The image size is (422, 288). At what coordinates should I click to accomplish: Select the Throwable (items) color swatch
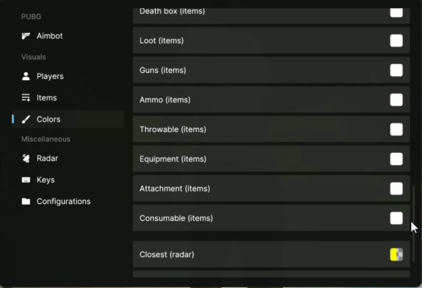pos(396,129)
